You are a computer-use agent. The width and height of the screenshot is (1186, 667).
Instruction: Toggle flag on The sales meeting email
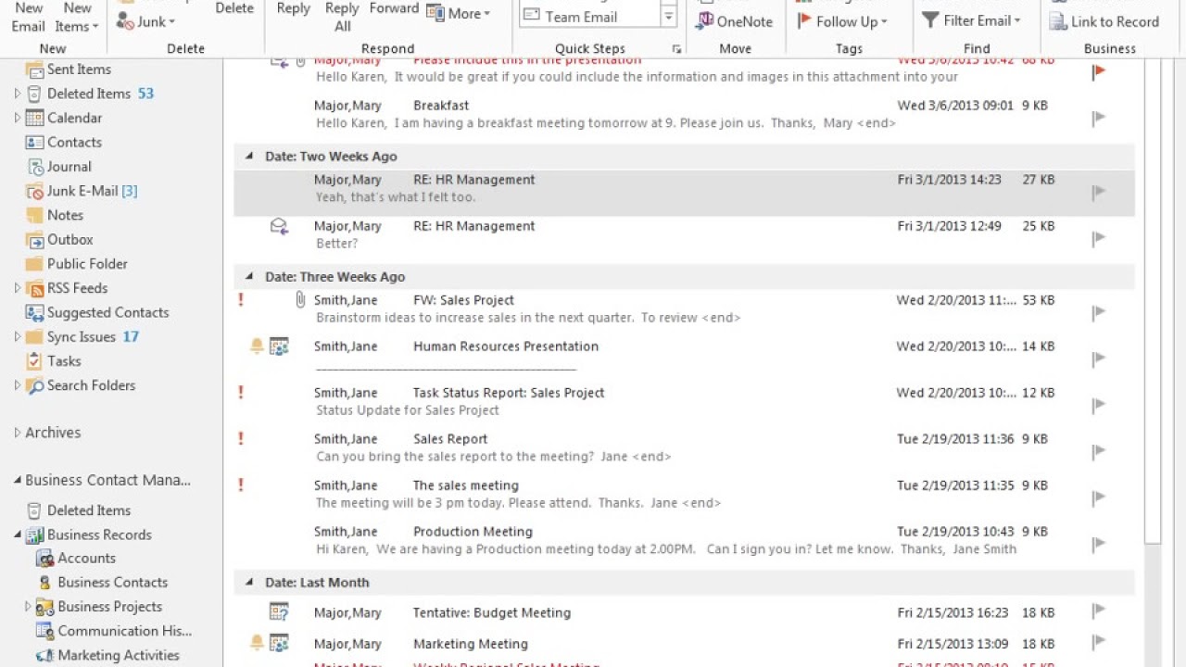[1099, 497]
